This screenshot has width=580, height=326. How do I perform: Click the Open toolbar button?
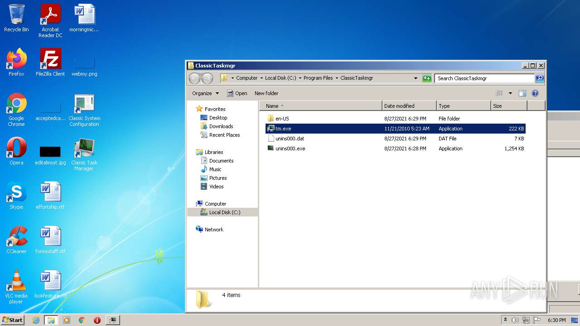237,93
